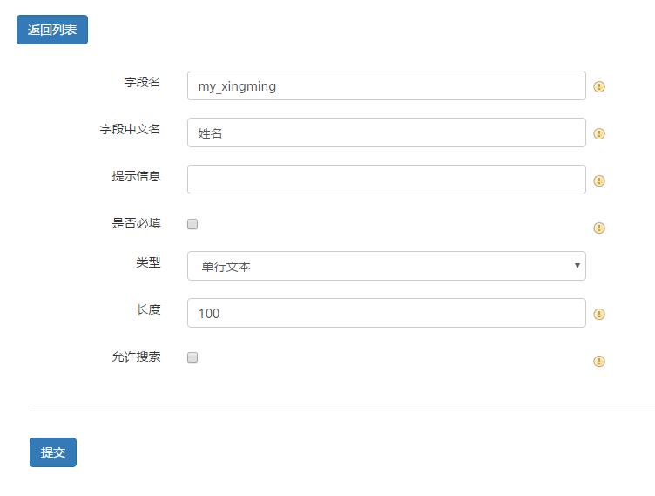Select the empty 提示信息 text box
This screenshot has width=655, height=496.
pyautogui.click(x=386, y=180)
